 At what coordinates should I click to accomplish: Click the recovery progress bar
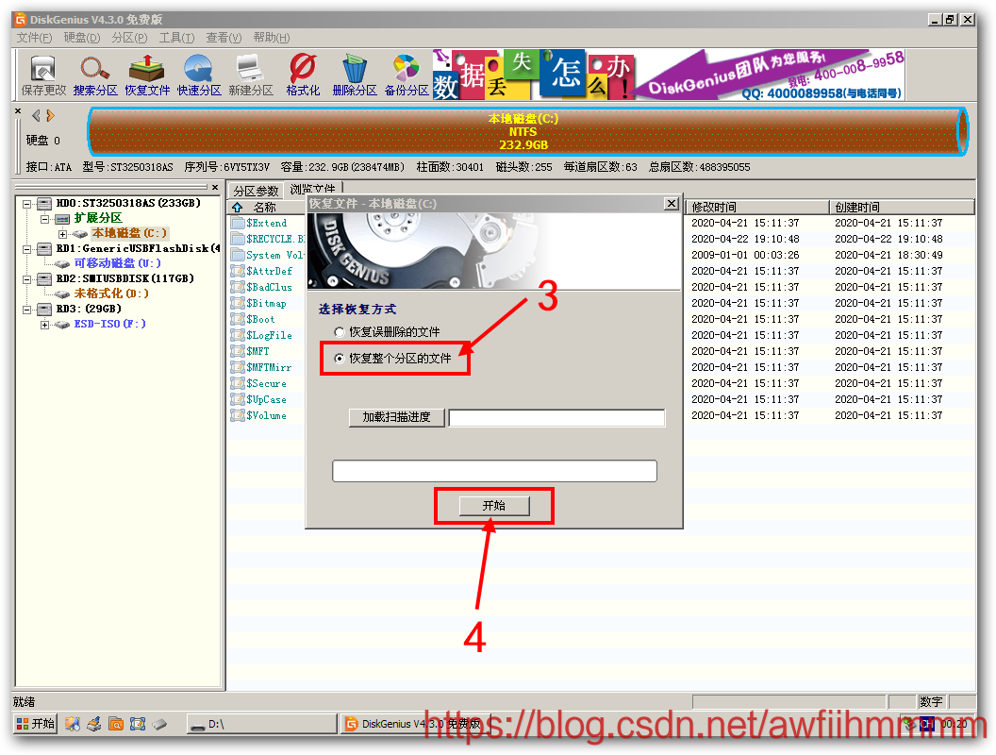tap(494, 471)
